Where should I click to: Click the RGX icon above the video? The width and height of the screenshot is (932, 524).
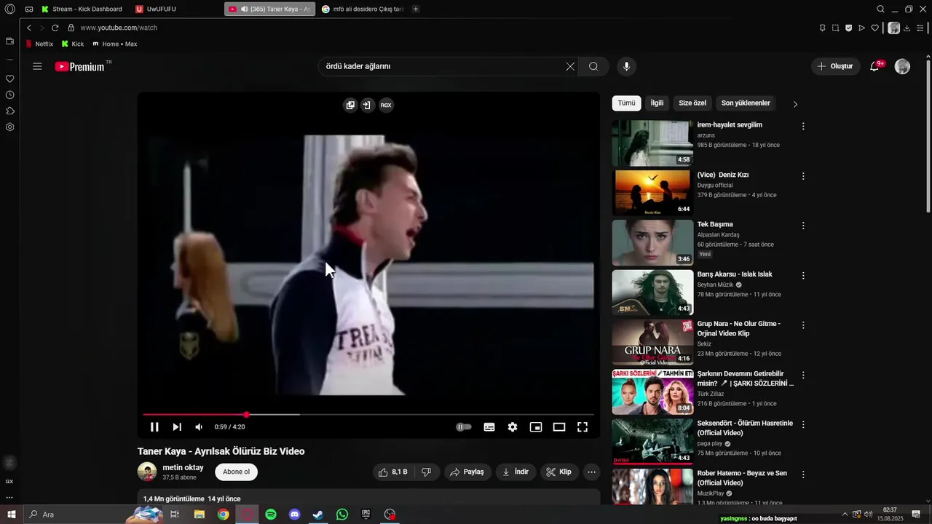(x=386, y=105)
